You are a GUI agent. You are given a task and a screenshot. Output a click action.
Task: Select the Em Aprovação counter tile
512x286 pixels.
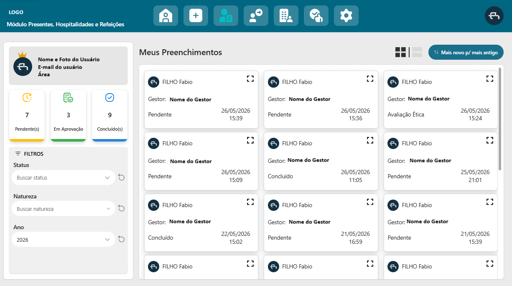click(68, 116)
